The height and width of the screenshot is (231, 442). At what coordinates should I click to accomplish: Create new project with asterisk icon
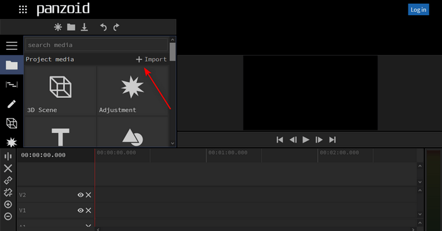coord(58,27)
